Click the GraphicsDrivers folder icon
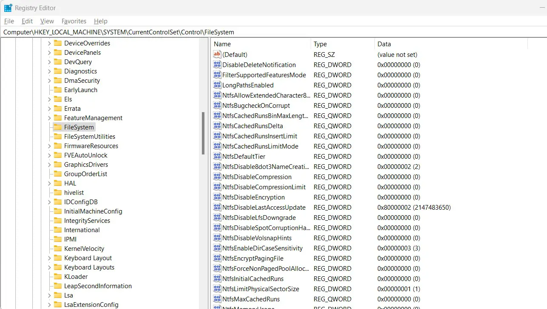Viewport: 547px width, 309px height. click(58, 165)
